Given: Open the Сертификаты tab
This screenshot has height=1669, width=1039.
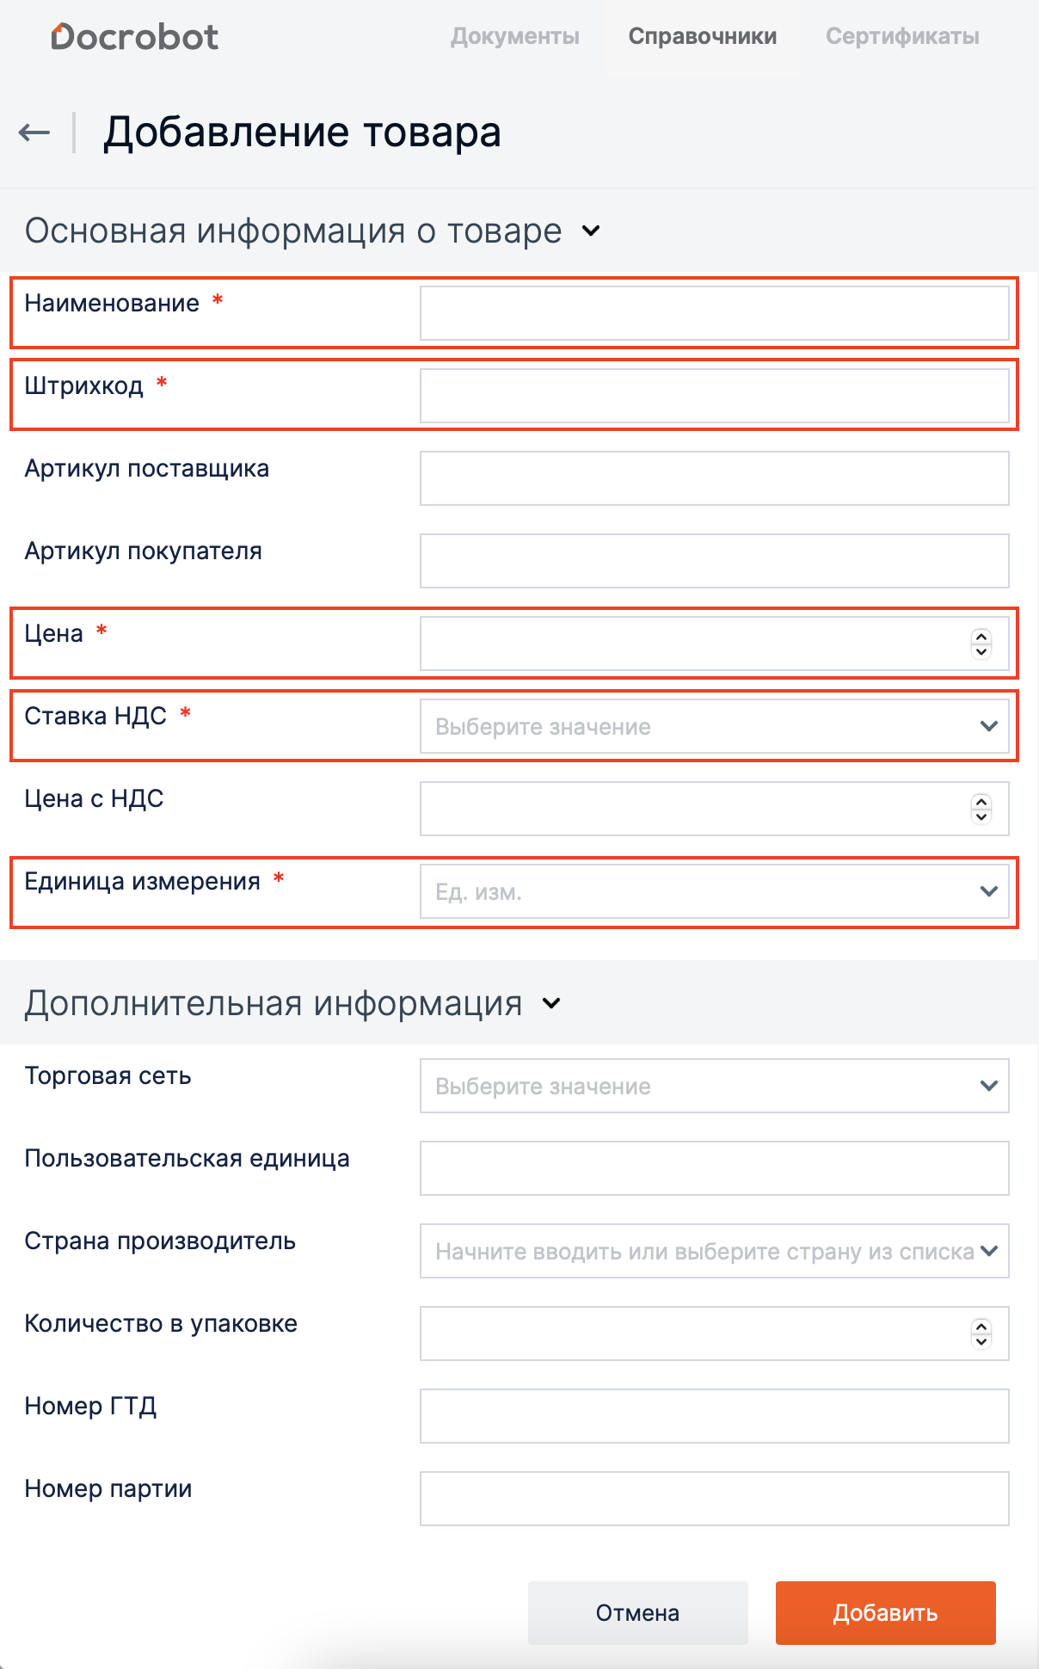Looking at the screenshot, I should [902, 36].
